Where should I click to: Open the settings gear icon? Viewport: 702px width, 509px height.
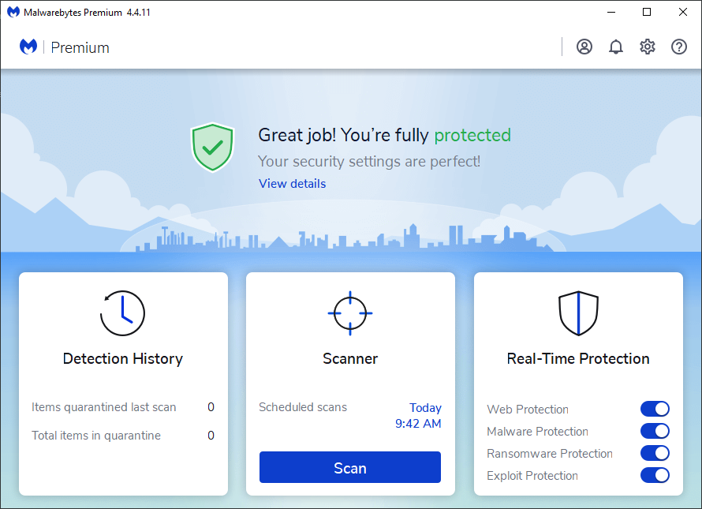[648, 47]
